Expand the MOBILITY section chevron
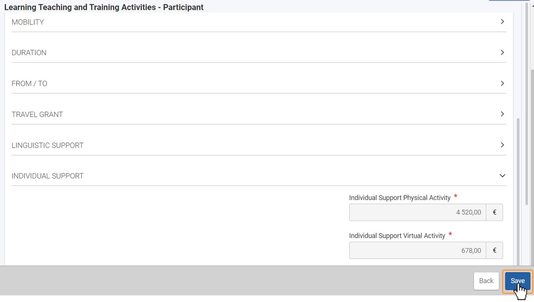The image size is (534, 302). [x=502, y=22]
